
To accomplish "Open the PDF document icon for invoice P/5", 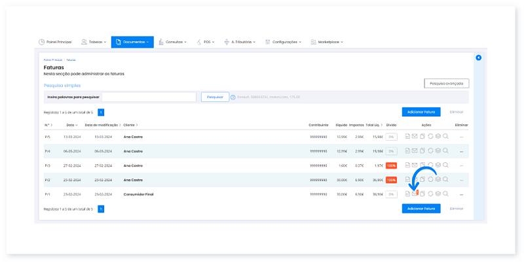I will tap(407, 137).
